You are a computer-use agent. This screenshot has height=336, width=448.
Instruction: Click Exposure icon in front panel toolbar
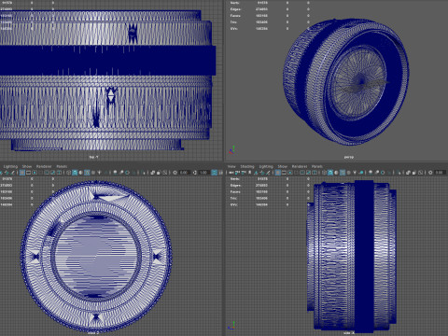(175, 172)
